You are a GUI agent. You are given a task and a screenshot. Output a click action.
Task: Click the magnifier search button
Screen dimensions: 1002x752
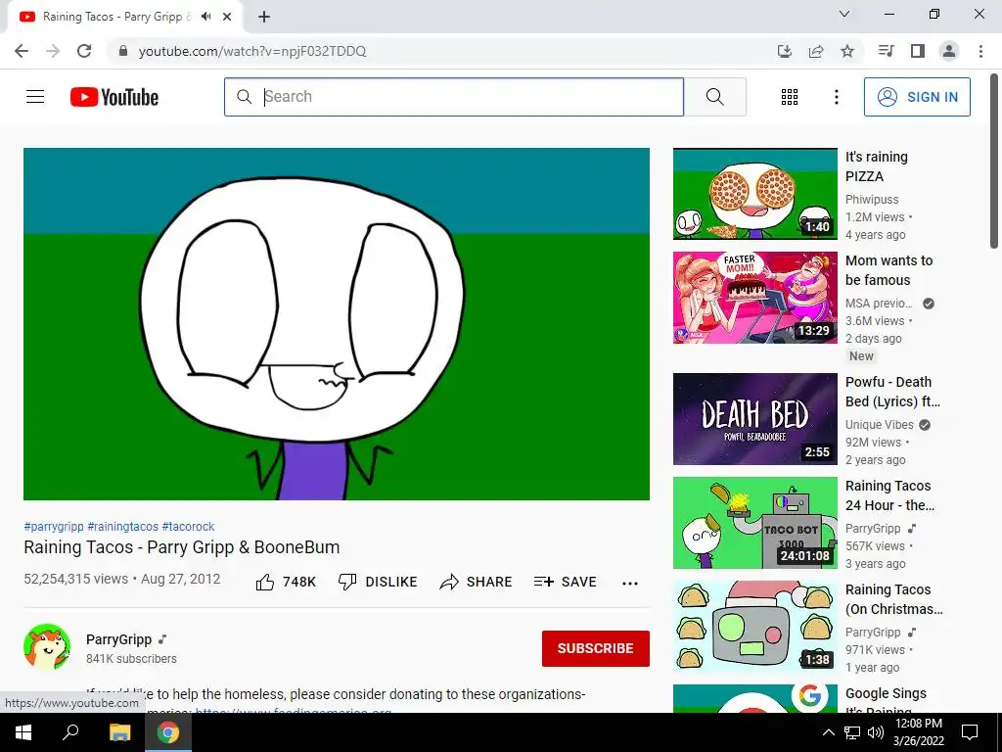(x=715, y=97)
